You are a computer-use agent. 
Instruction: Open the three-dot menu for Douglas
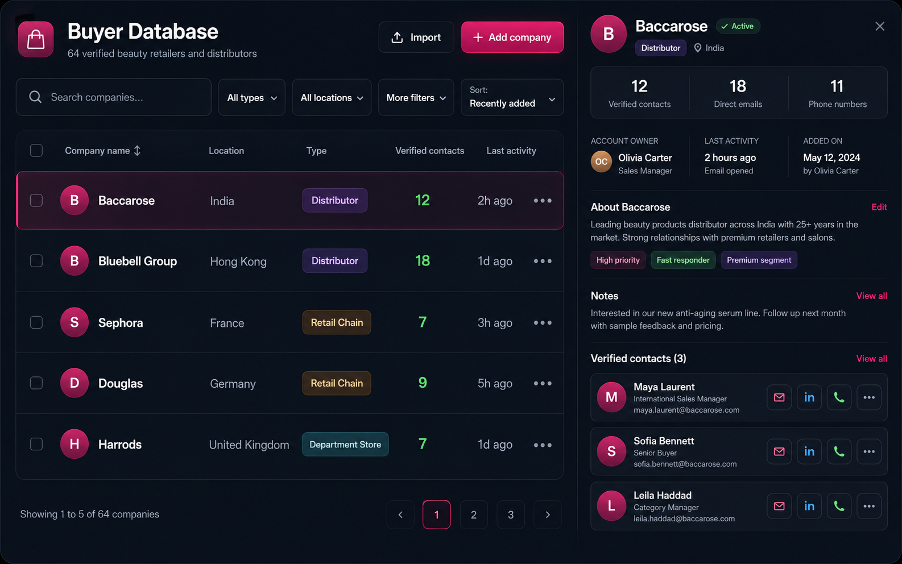point(543,383)
